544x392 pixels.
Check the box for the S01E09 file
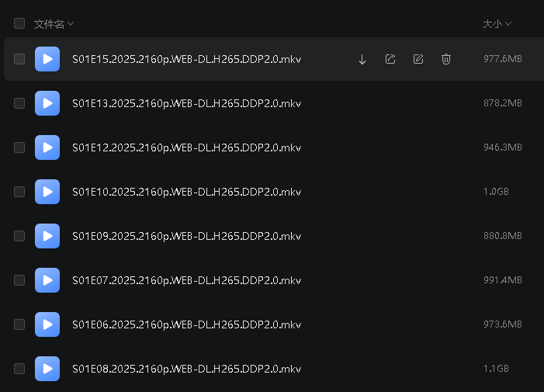tap(19, 236)
